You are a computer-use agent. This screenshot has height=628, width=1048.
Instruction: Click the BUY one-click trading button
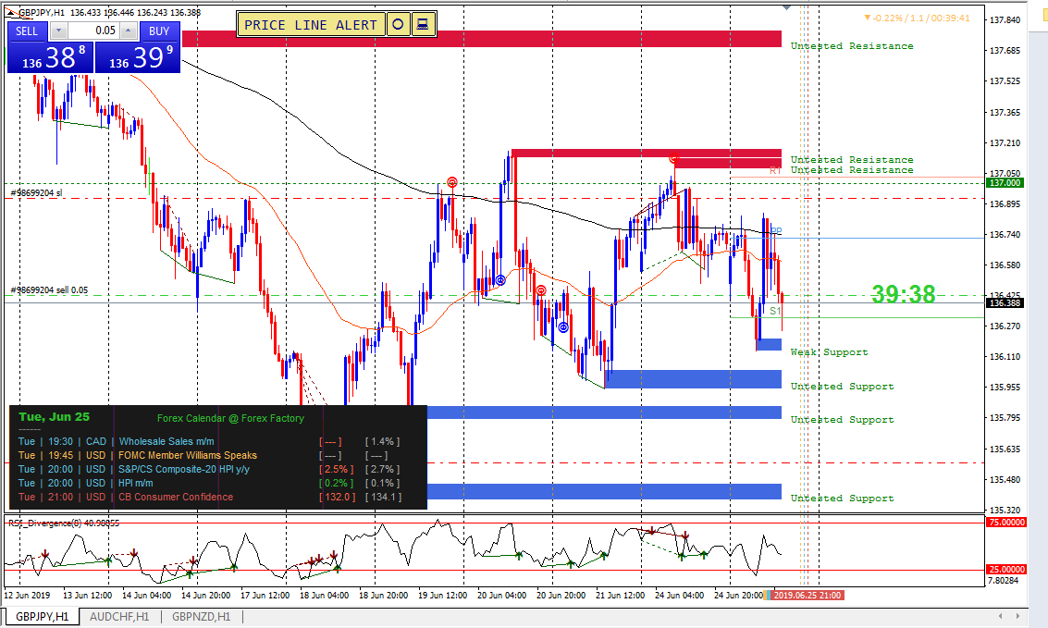[159, 31]
